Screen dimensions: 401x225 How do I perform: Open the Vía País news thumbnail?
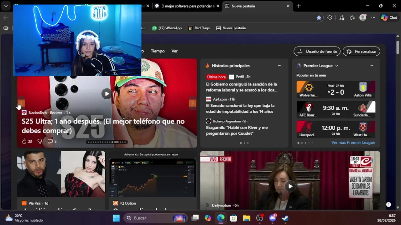pyautogui.click(x=61, y=174)
